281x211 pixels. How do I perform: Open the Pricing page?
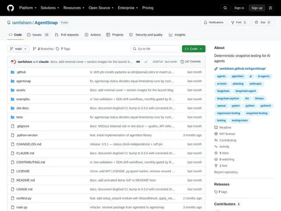pos(148,8)
